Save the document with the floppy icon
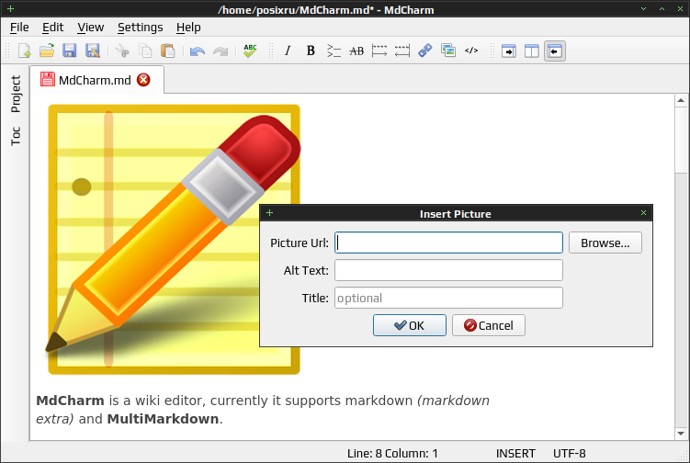The image size is (690, 463). click(x=70, y=51)
